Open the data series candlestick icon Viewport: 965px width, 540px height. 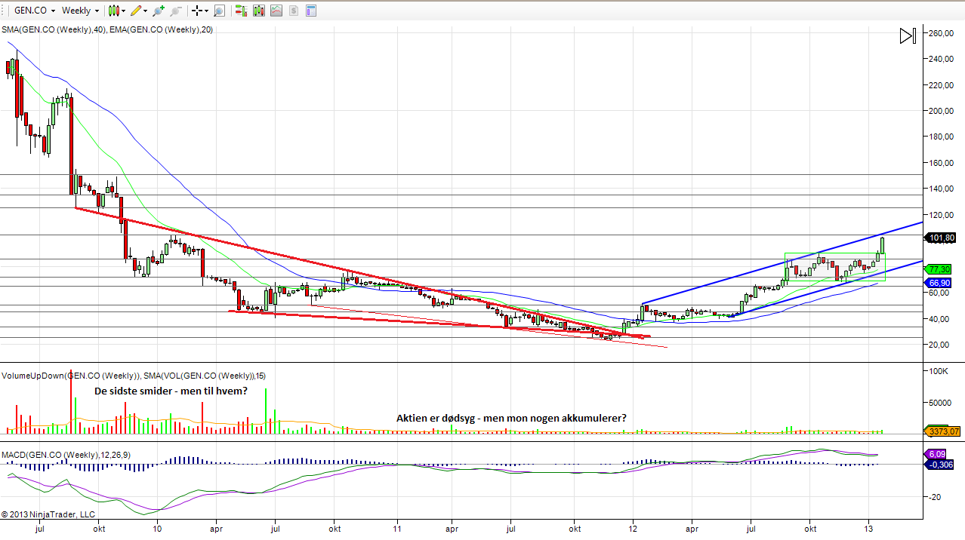click(x=258, y=11)
